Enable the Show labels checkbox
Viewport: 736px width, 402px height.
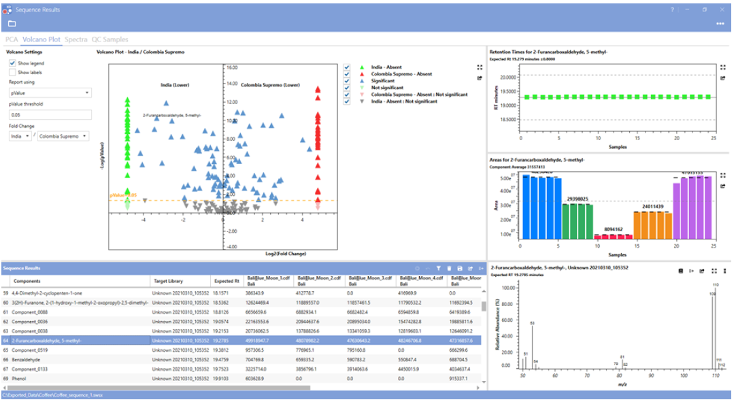coord(12,72)
